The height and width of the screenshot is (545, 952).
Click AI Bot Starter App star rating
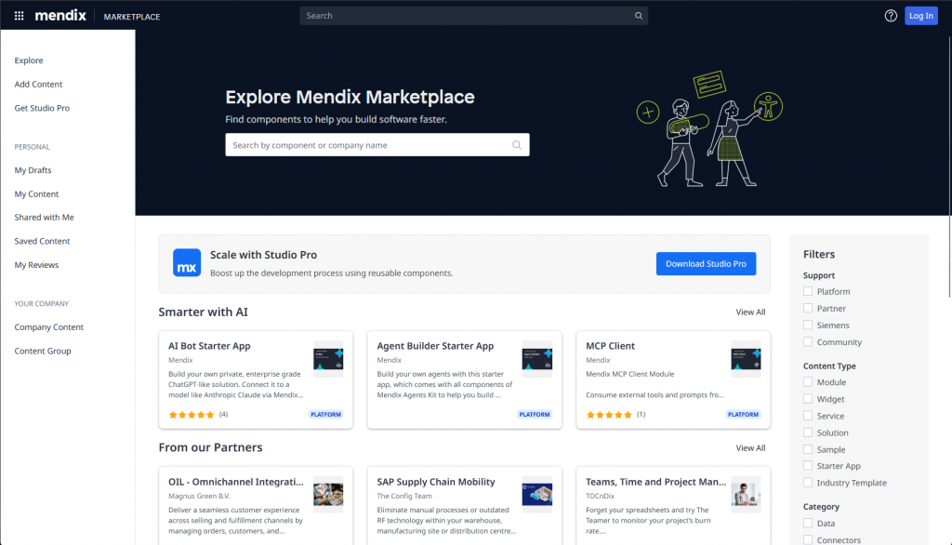[x=192, y=415]
